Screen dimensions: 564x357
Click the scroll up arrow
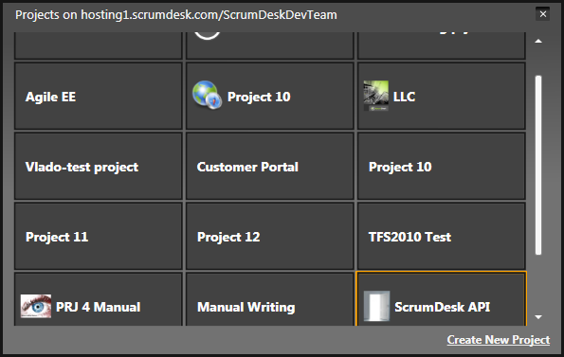pyautogui.click(x=538, y=41)
